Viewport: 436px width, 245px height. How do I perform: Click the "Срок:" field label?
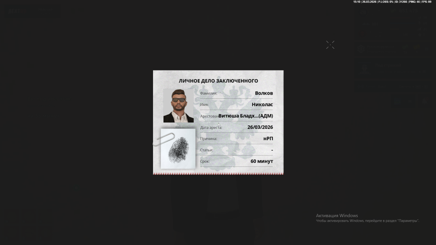[205, 162]
